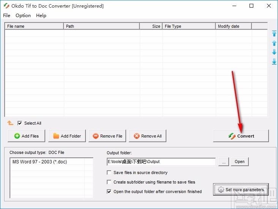Move selected file to bottom of list
Image resolution: width=278 pixels, height=209 pixels.
(274, 62)
